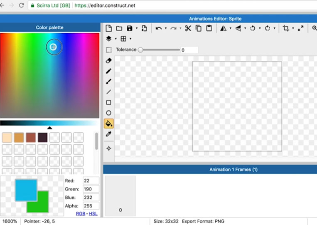Cut selection with scissors icon
The image size is (317, 225).
click(188, 28)
